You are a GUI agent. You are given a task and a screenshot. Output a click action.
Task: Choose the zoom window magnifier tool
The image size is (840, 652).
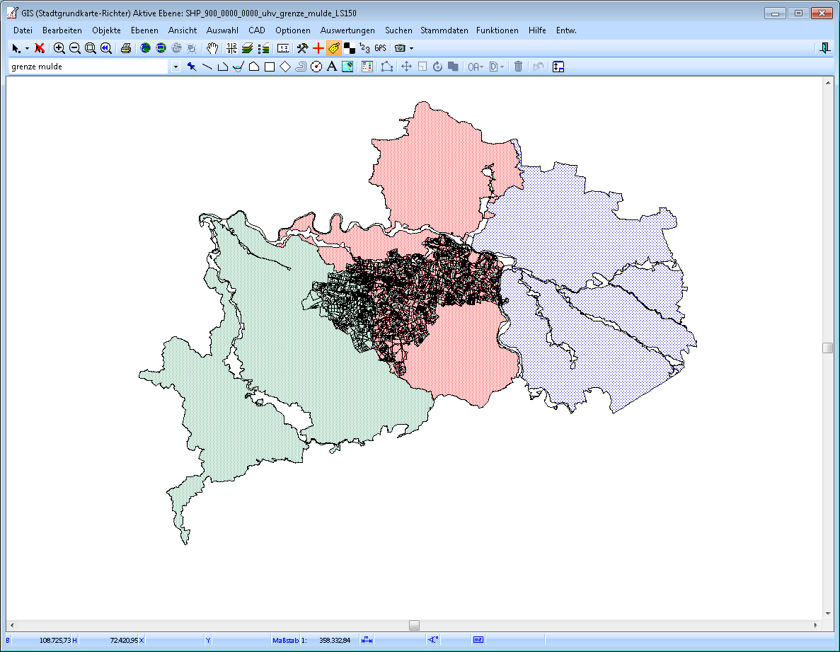click(x=91, y=48)
